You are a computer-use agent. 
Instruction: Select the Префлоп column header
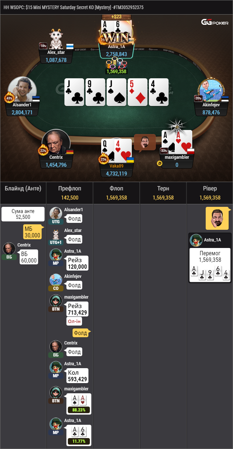[x=70, y=193]
